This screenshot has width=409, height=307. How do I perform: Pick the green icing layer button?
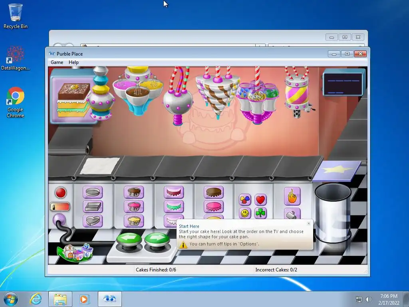[174, 207]
